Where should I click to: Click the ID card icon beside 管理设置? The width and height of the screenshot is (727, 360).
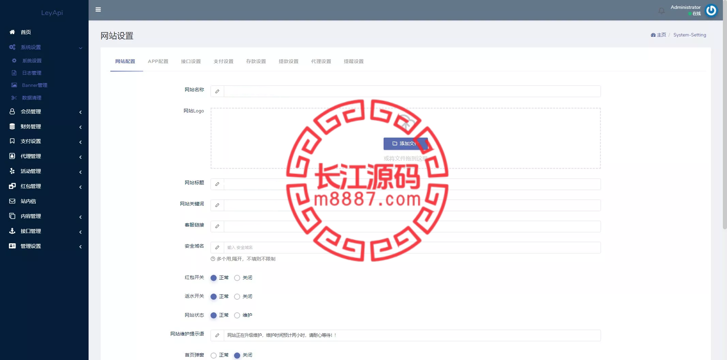coord(12,246)
